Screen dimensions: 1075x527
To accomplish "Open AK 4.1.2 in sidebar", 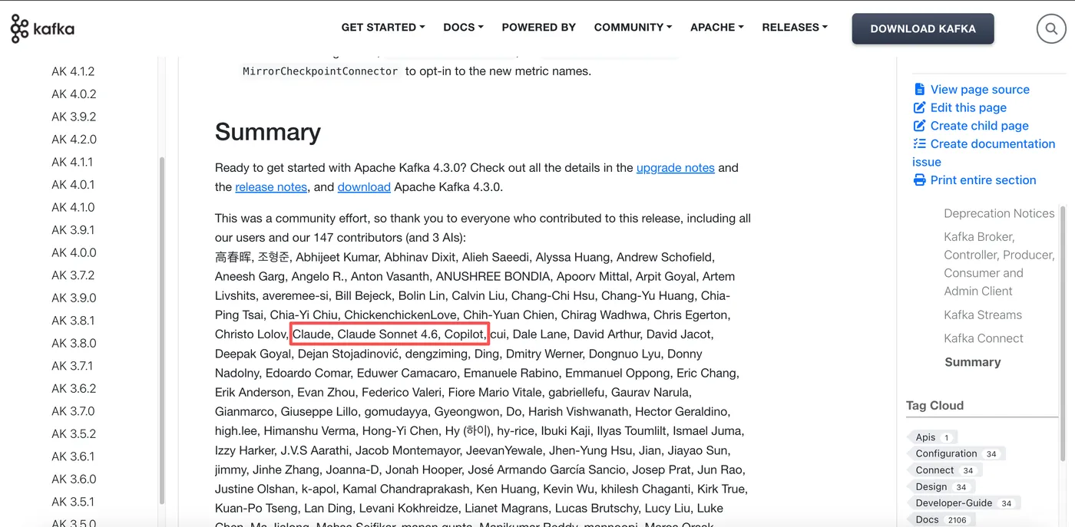I will (x=73, y=71).
